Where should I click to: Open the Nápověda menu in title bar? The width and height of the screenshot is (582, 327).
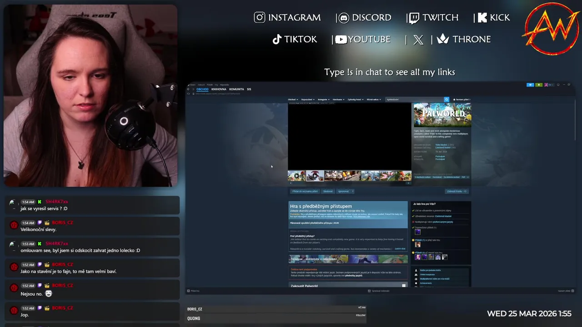pyautogui.click(x=224, y=84)
